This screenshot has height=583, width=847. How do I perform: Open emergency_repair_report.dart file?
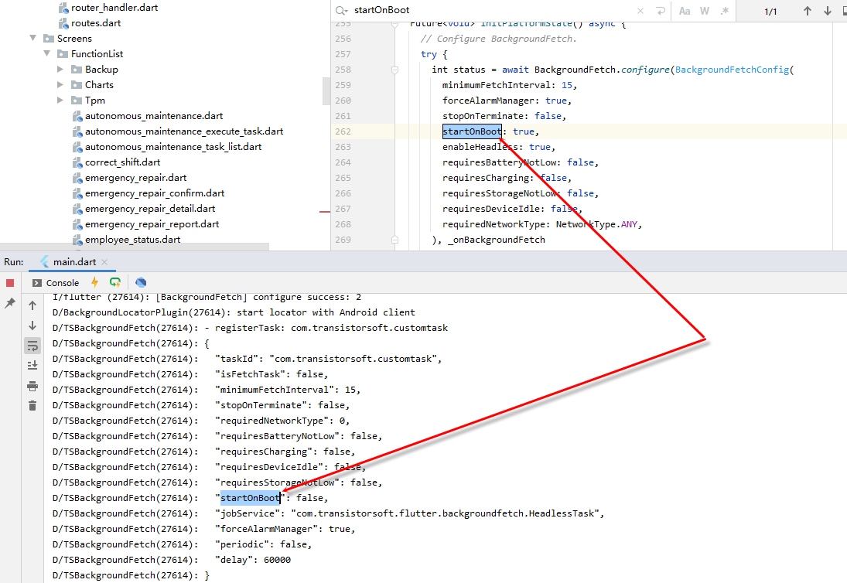pyautogui.click(x=152, y=224)
